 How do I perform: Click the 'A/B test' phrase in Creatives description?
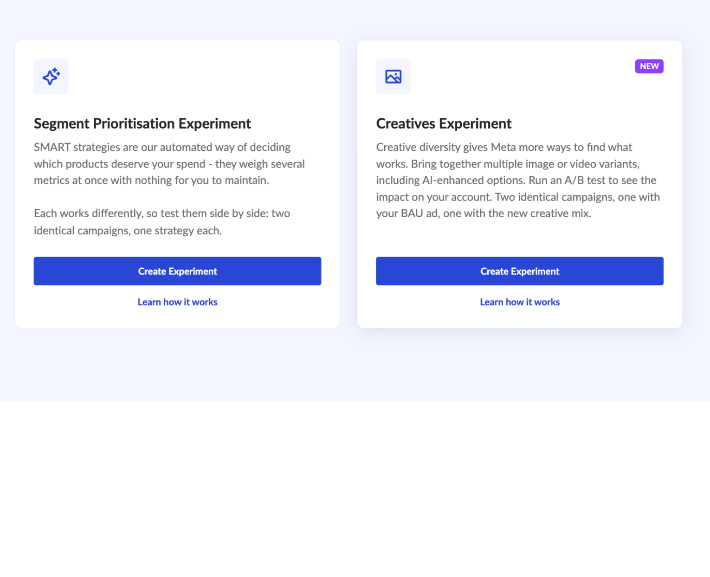[584, 180]
